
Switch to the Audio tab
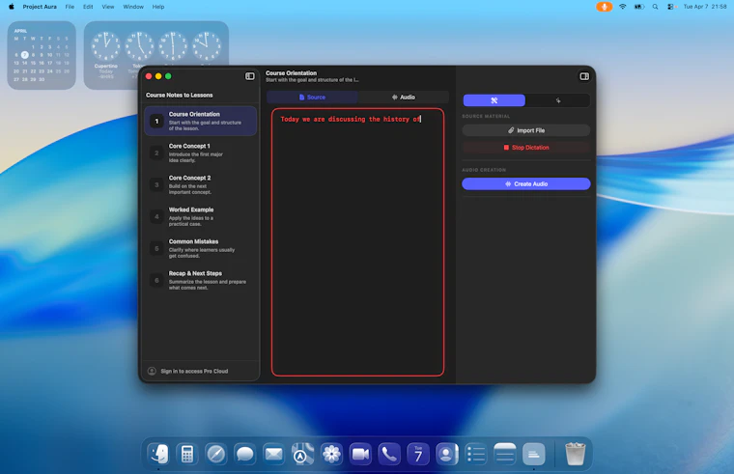pyautogui.click(x=403, y=98)
